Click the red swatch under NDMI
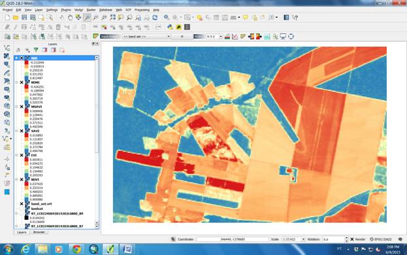The width and height of the screenshot is (407, 255). click(x=27, y=87)
